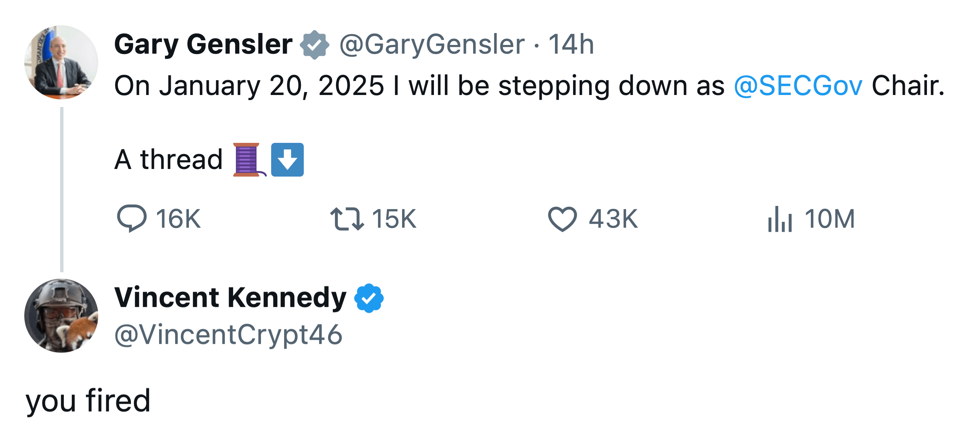Image resolution: width=965 pixels, height=446 pixels.
Task: Open Gary Gensler's profile picture
Action: 61,62
